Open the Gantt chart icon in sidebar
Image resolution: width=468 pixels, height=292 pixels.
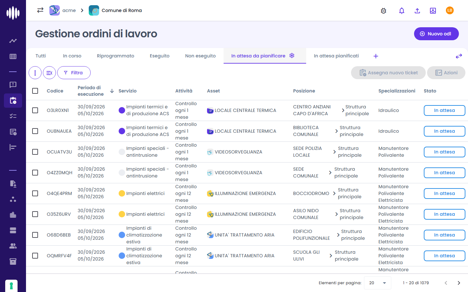[x=13, y=147]
